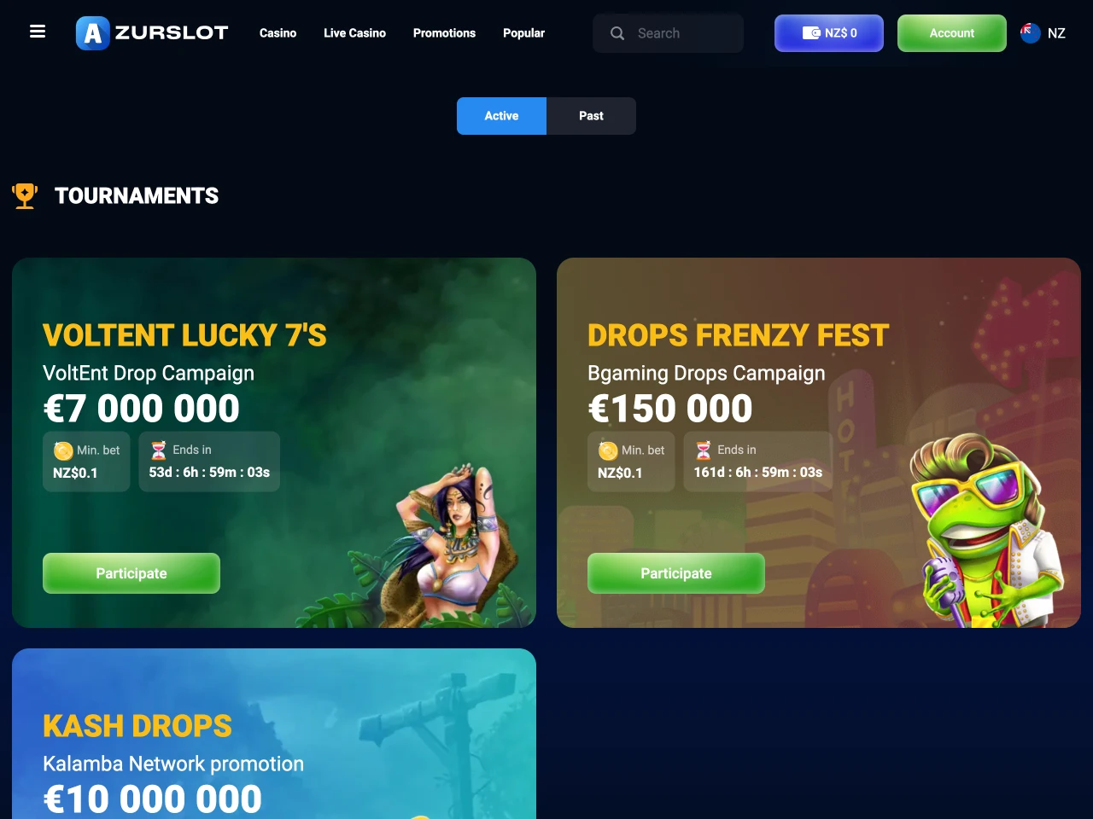Screen dimensions: 1093x819
Task: Go to the Promotions page
Action: (x=444, y=33)
